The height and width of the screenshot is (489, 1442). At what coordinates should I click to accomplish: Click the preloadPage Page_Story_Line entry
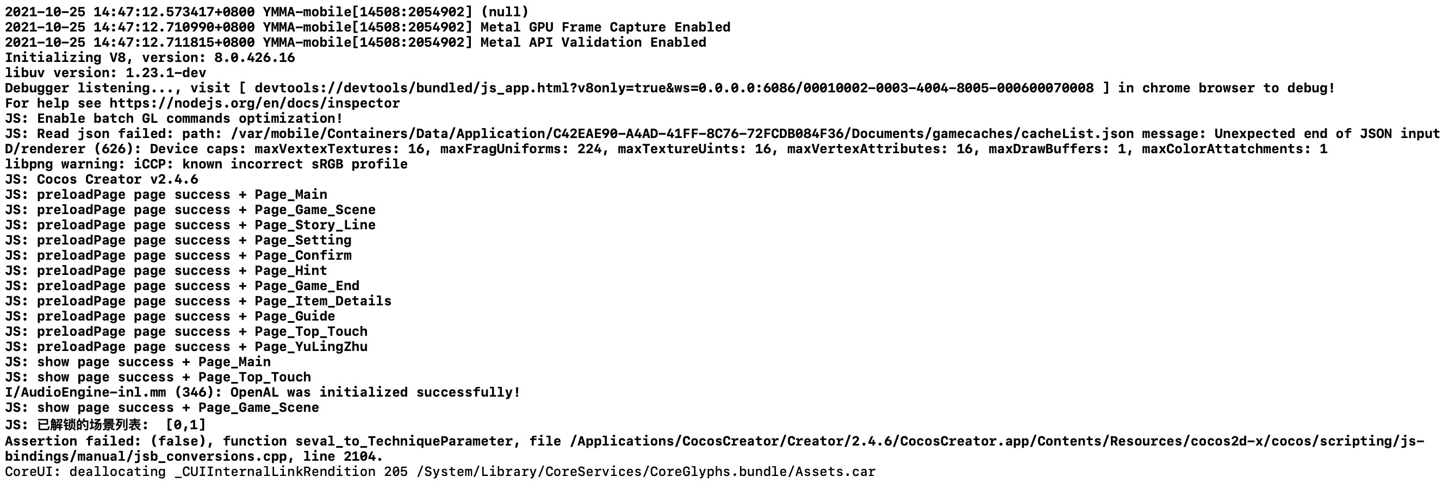(190, 225)
